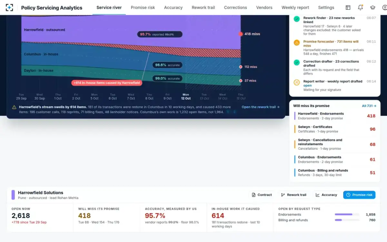Click the Rework trail button in vendor card

pos(293,195)
